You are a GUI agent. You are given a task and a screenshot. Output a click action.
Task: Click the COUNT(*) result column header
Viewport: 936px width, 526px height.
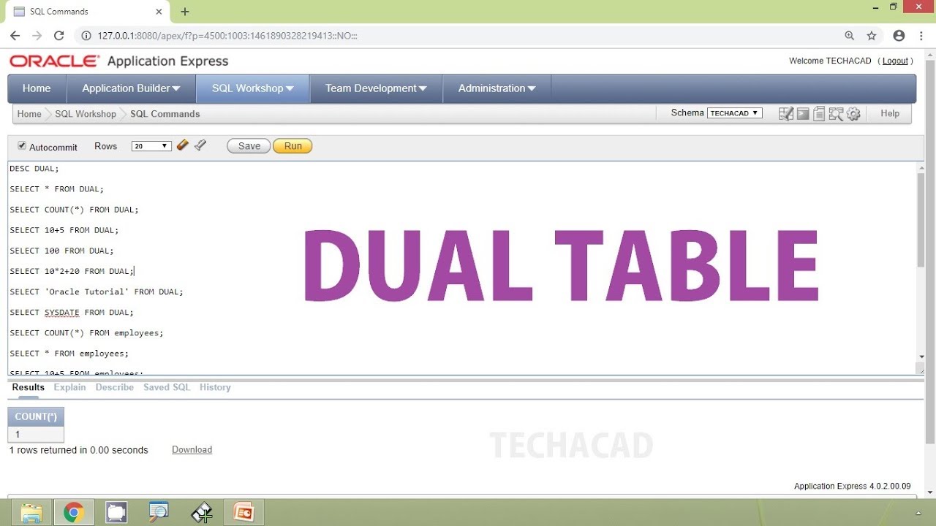[36, 417]
